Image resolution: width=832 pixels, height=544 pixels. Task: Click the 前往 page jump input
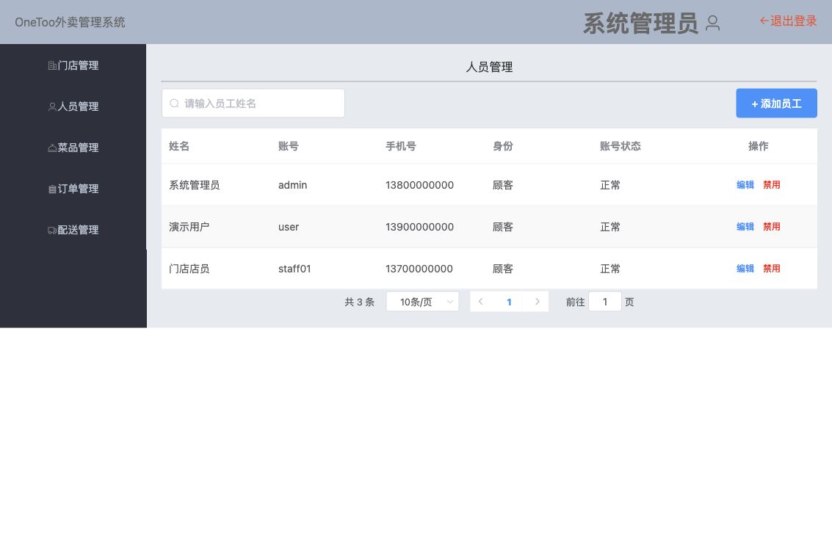click(605, 302)
